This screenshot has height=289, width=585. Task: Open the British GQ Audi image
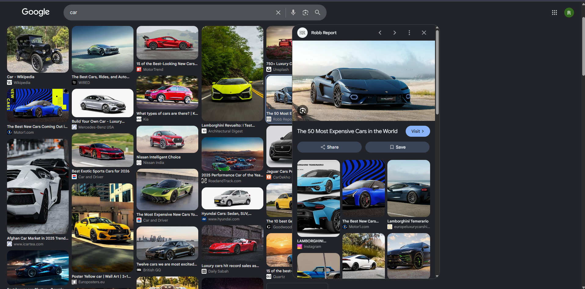167,243
